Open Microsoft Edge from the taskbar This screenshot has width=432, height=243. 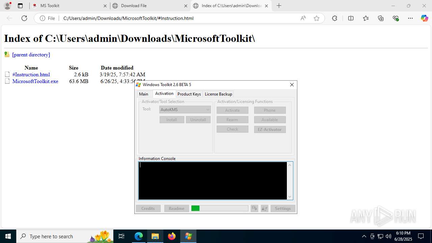(x=139, y=236)
